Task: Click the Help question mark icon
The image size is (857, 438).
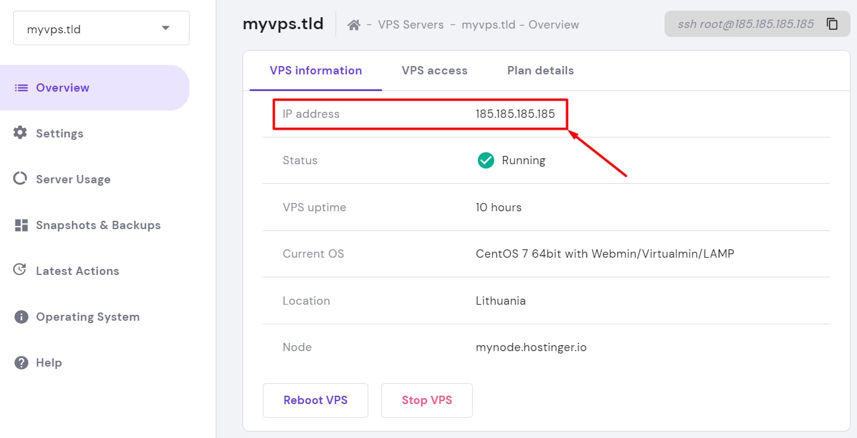Action: [21, 362]
